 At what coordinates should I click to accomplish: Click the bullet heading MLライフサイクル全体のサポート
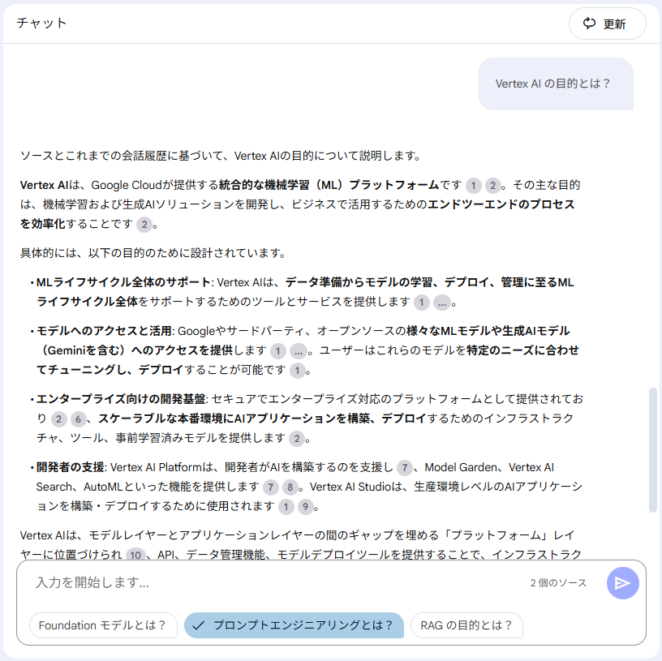[123, 282]
